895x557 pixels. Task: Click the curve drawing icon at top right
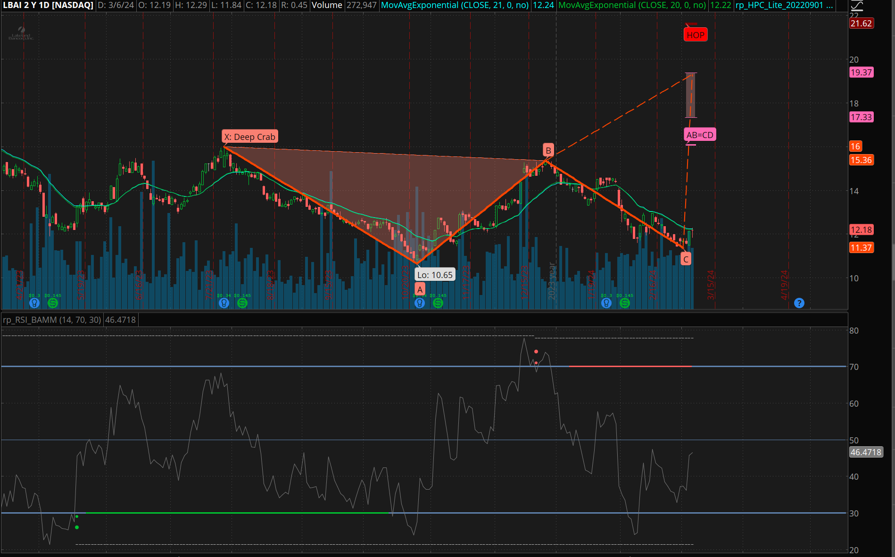857,6
